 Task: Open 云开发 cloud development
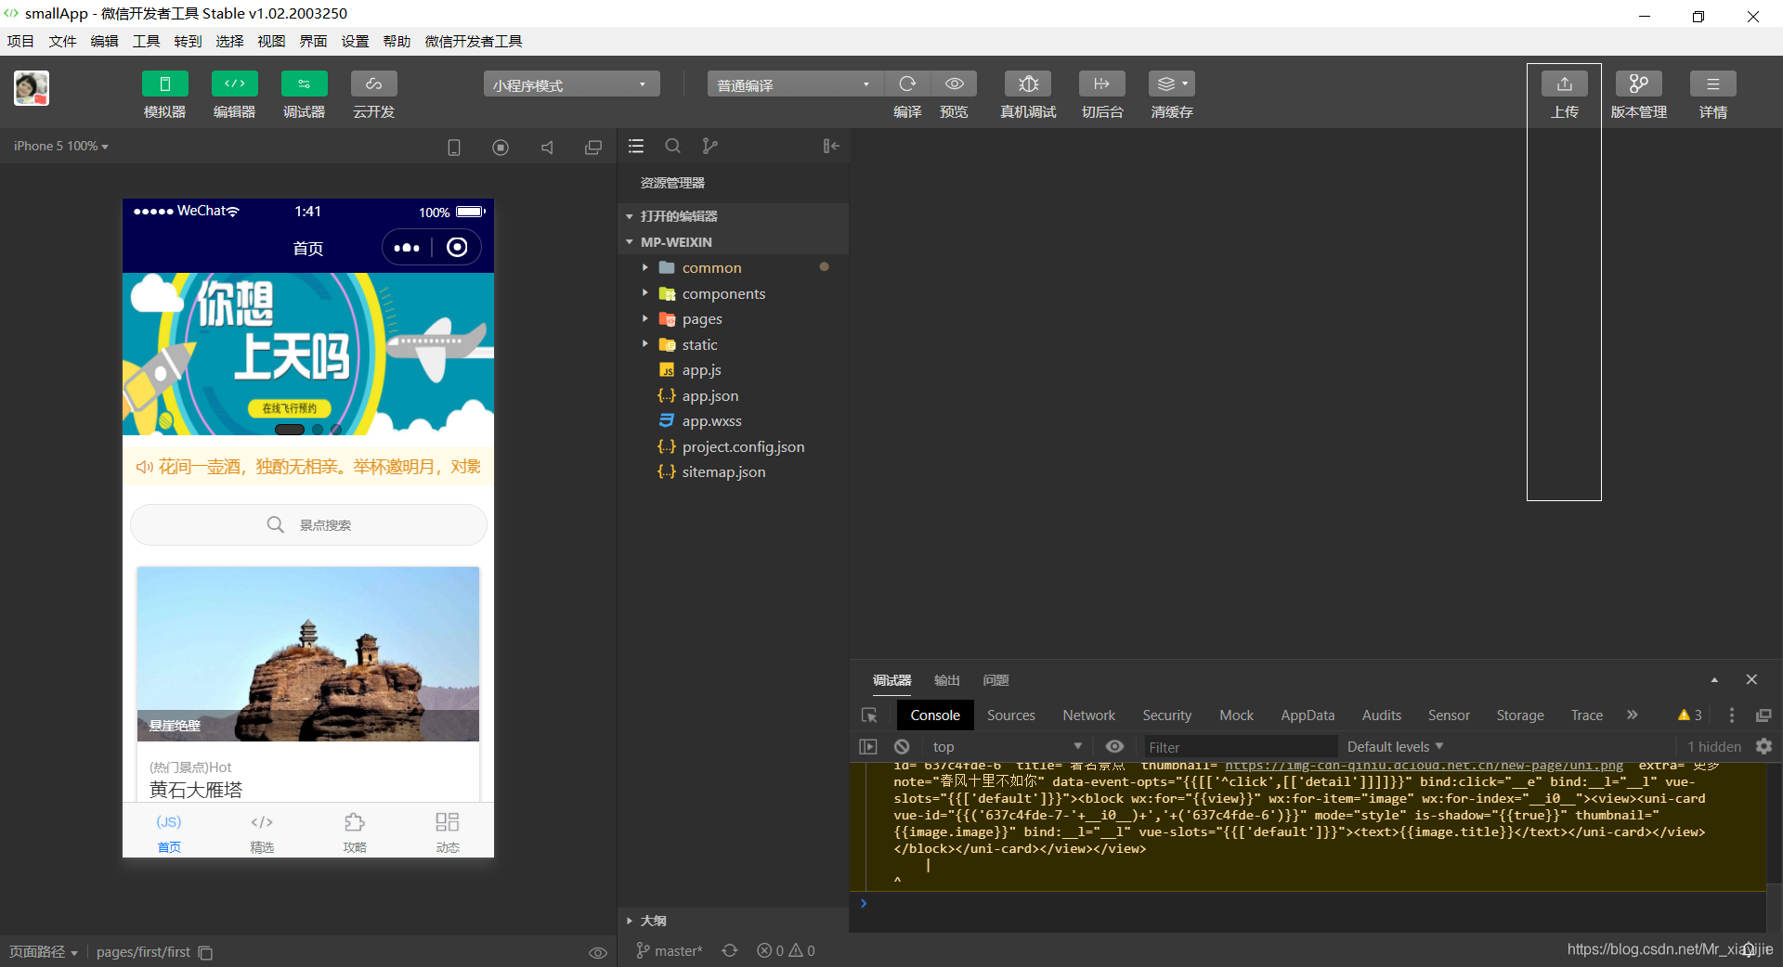[x=374, y=84]
